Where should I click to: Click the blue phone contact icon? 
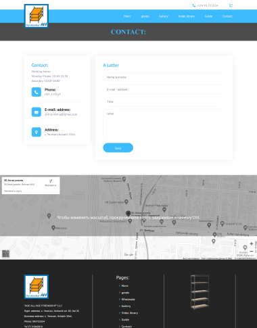click(x=37, y=92)
